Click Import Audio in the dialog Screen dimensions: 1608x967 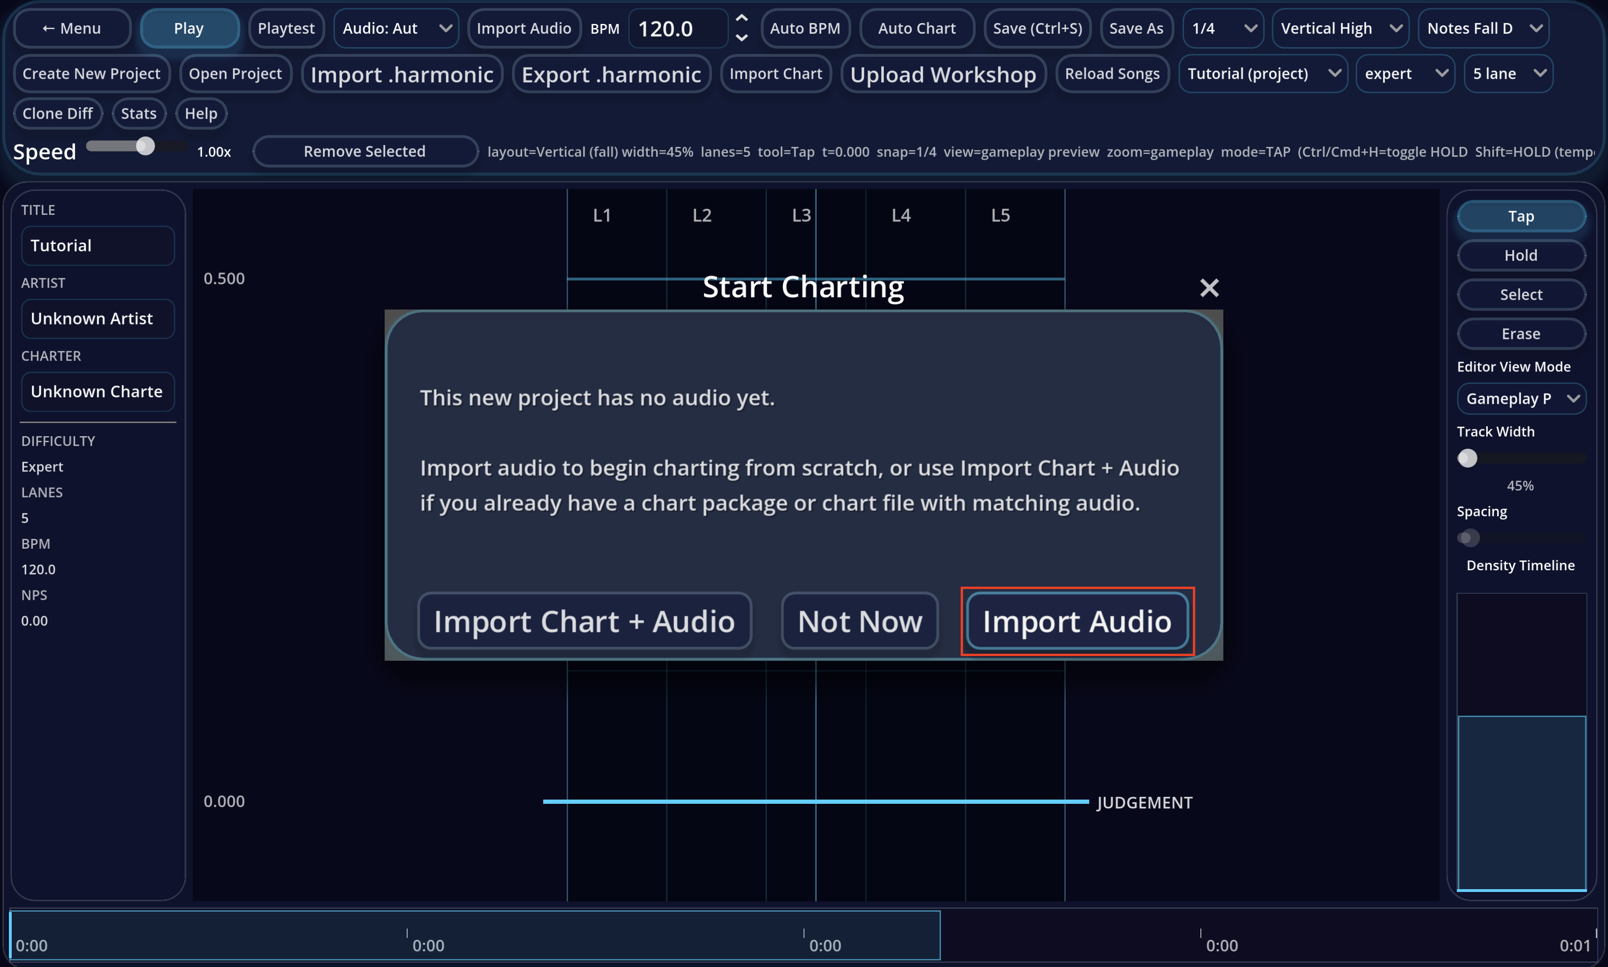click(x=1077, y=621)
